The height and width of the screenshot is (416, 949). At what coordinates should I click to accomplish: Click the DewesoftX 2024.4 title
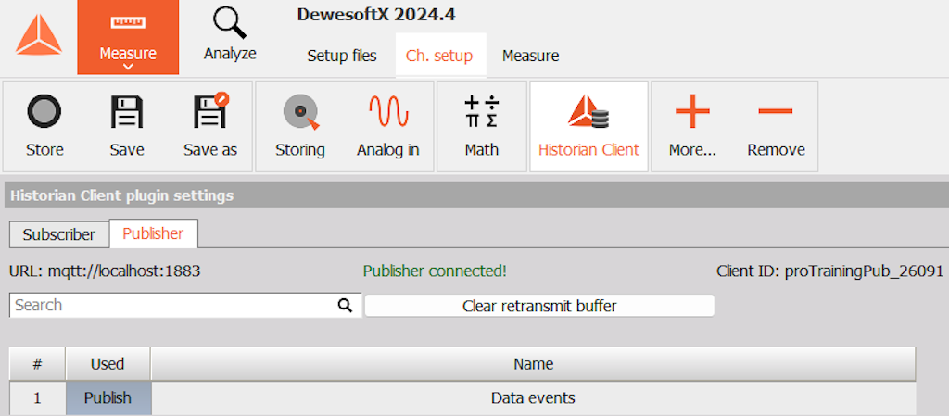[376, 15]
